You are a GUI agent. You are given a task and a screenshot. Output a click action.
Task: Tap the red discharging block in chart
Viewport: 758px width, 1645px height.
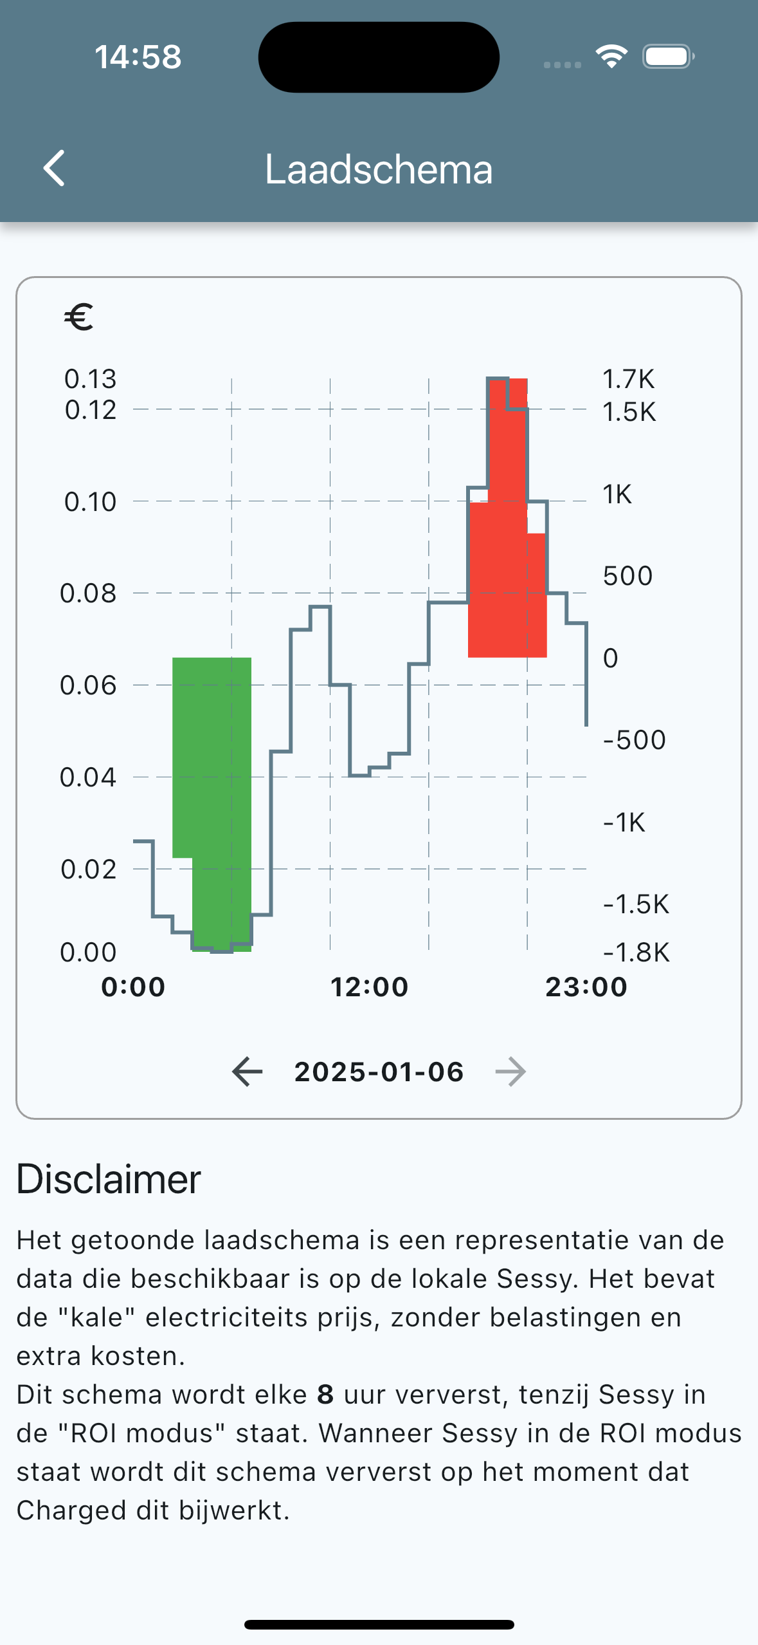tap(507, 566)
